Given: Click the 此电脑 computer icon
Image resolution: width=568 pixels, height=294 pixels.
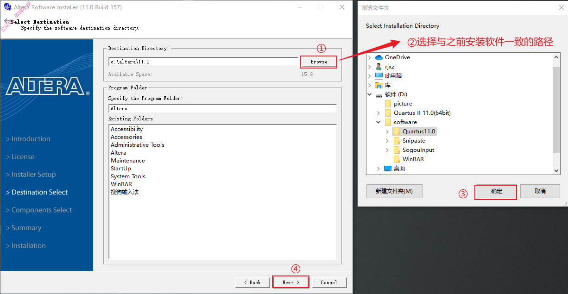Looking at the screenshot, I should (379, 76).
